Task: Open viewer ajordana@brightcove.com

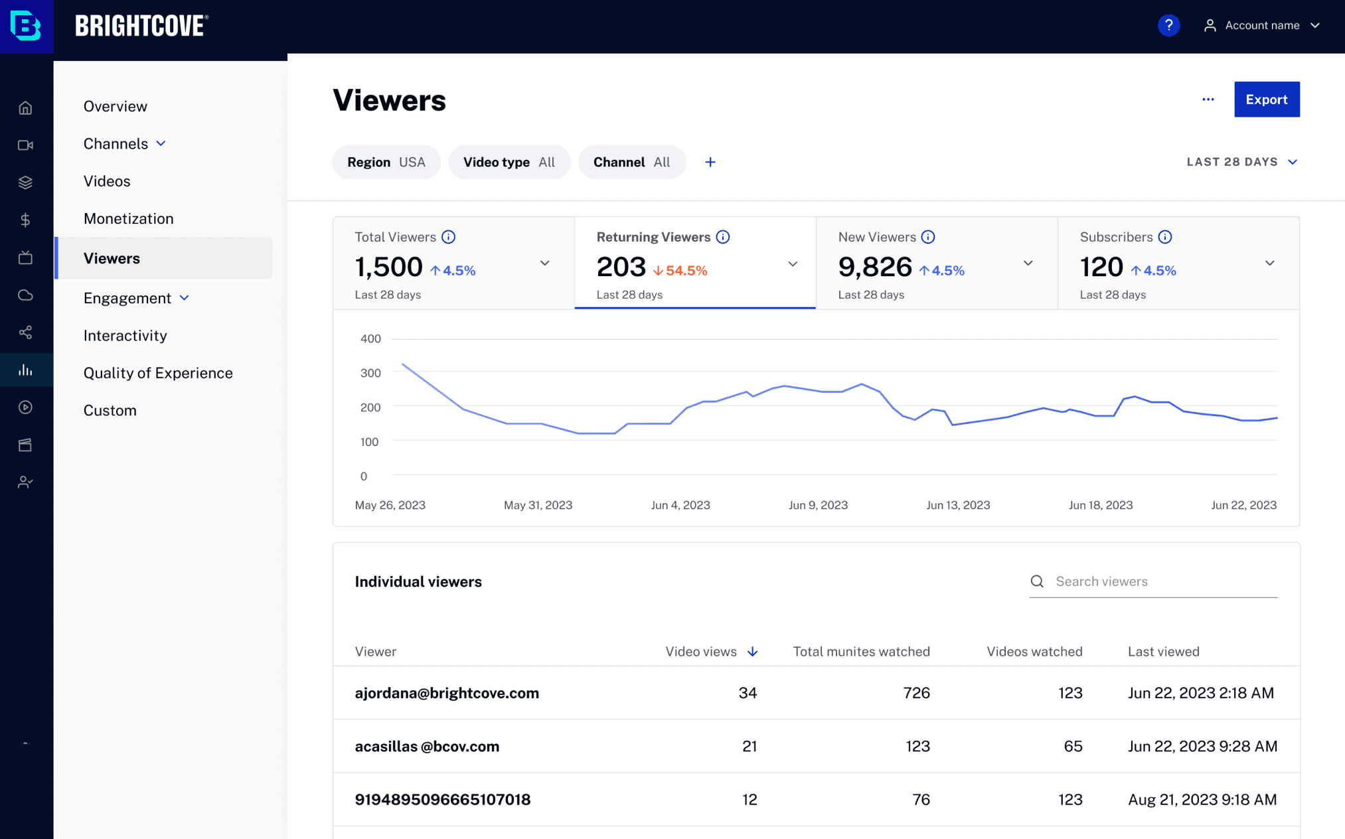Action: click(447, 693)
